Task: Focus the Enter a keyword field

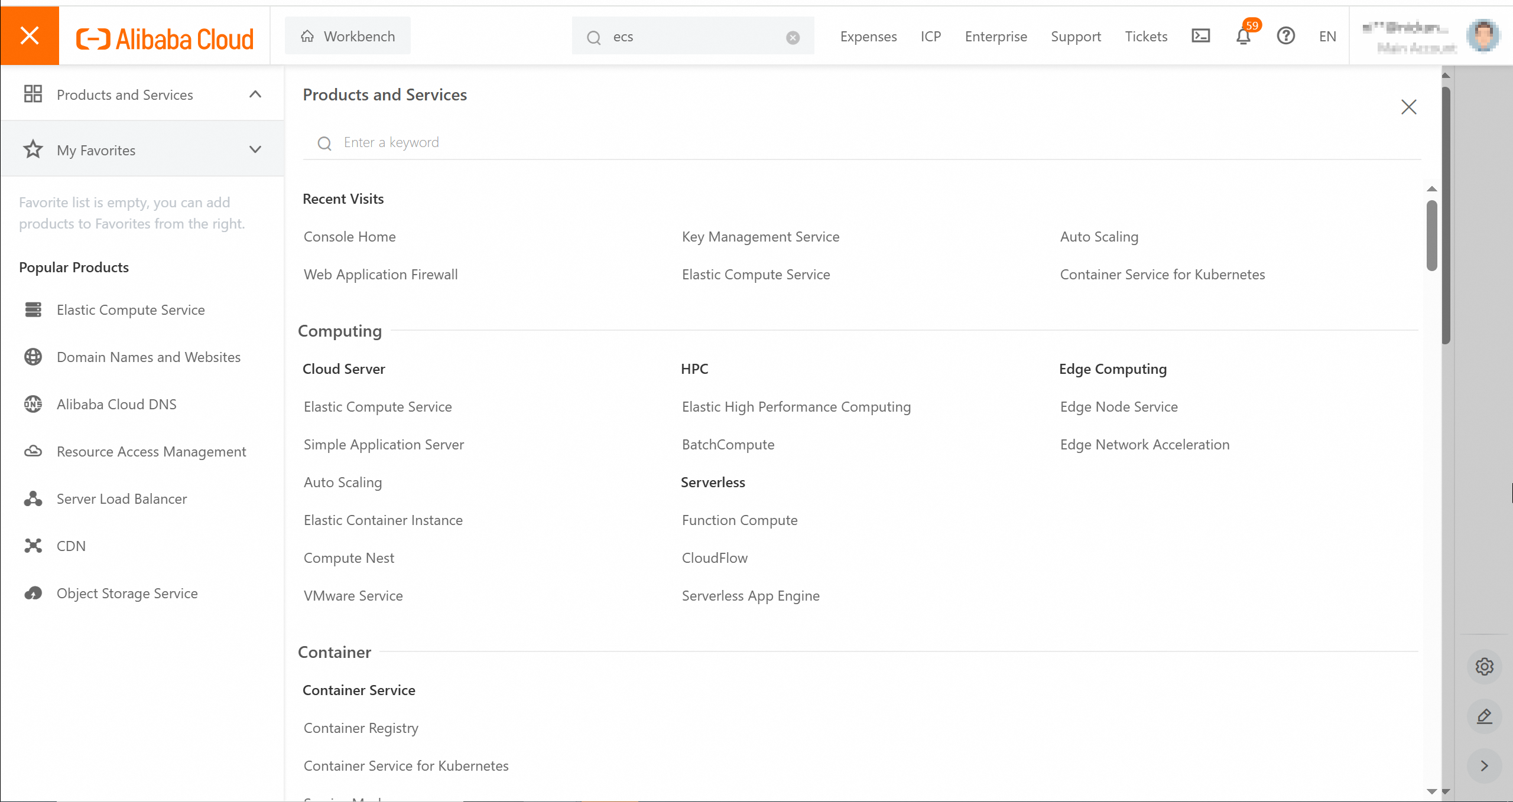Action: click(x=862, y=143)
